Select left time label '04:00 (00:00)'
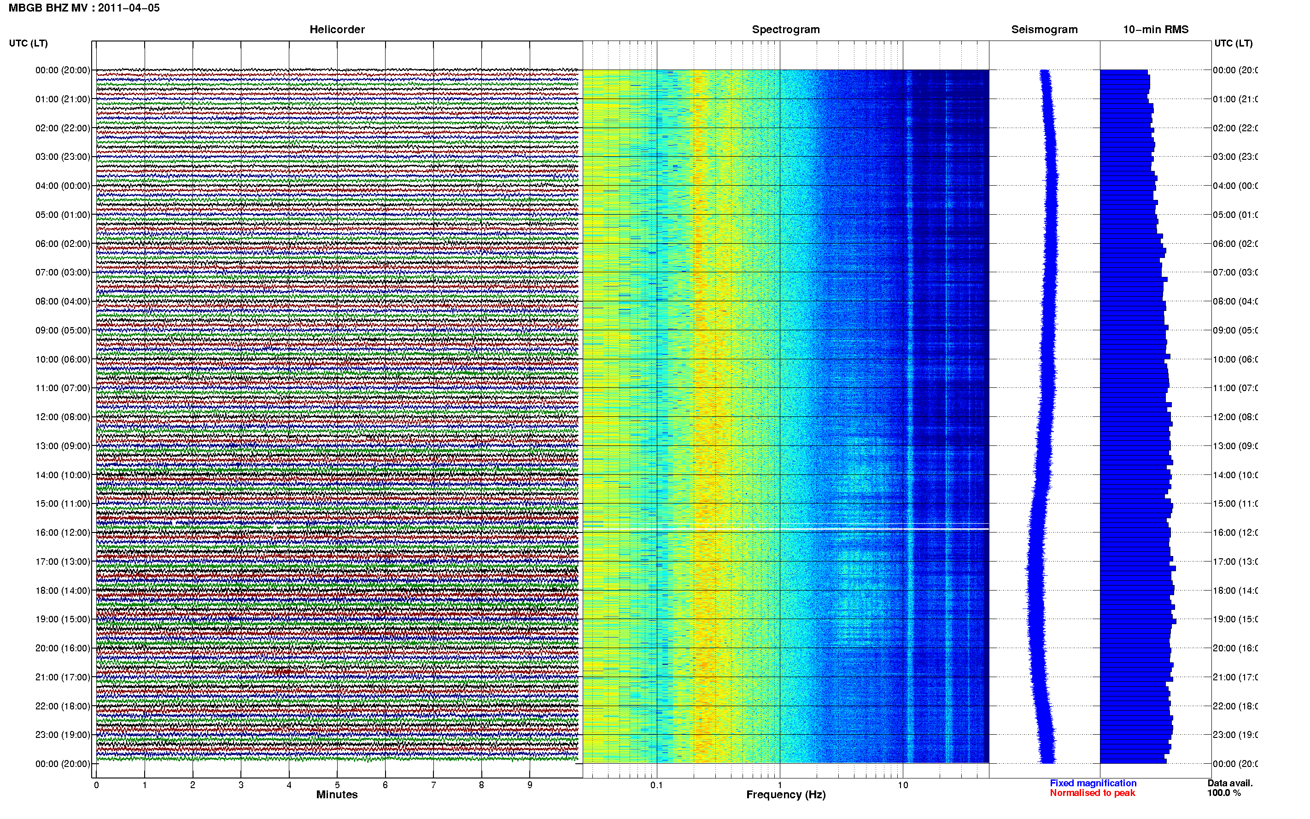This screenshot has width=1310, height=819. click(x=63, y=186)
